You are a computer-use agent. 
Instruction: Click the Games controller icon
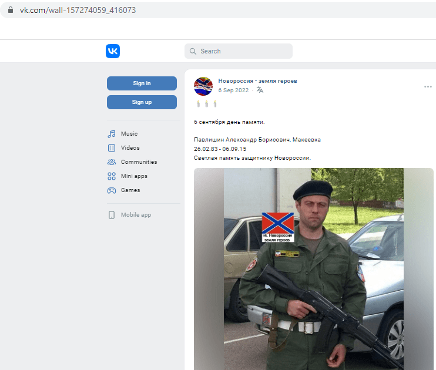click(x=112, y=190)
